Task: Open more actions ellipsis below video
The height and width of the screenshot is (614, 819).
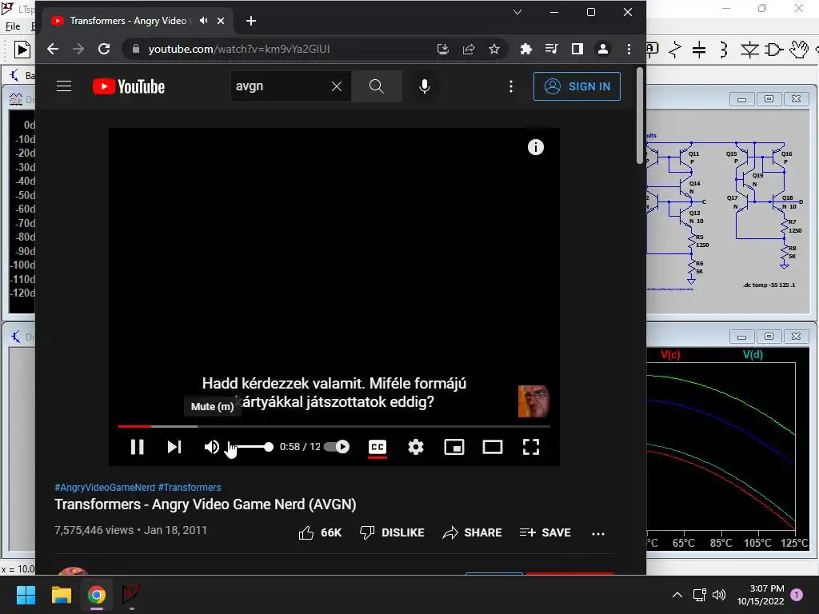Action: tap(598, 533)
